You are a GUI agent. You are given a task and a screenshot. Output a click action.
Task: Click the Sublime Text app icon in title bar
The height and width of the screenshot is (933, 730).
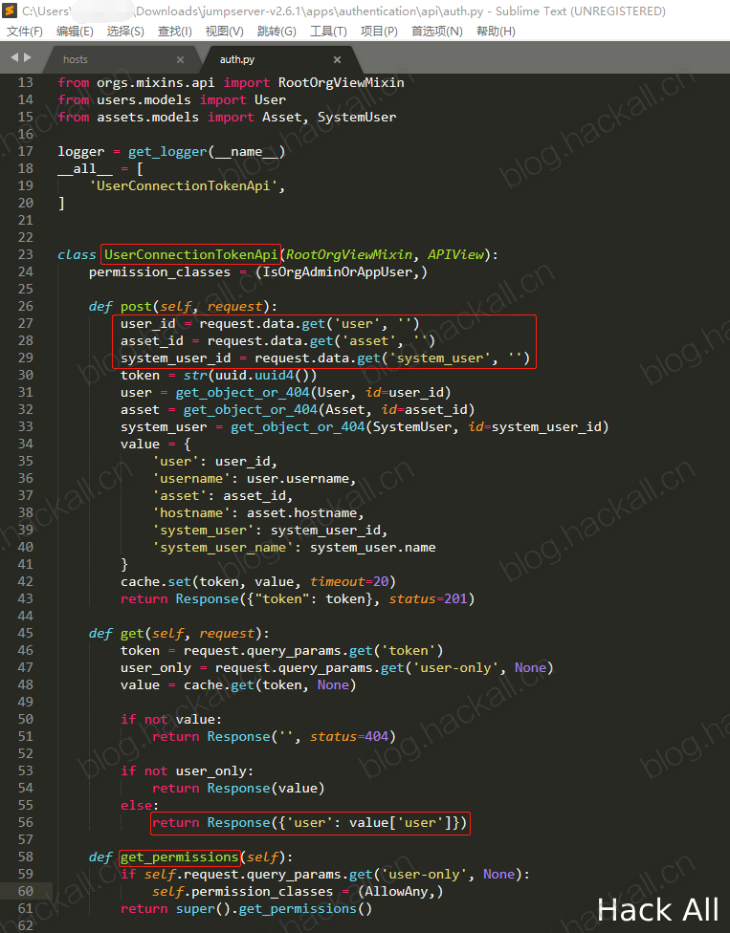pos(10,11)
